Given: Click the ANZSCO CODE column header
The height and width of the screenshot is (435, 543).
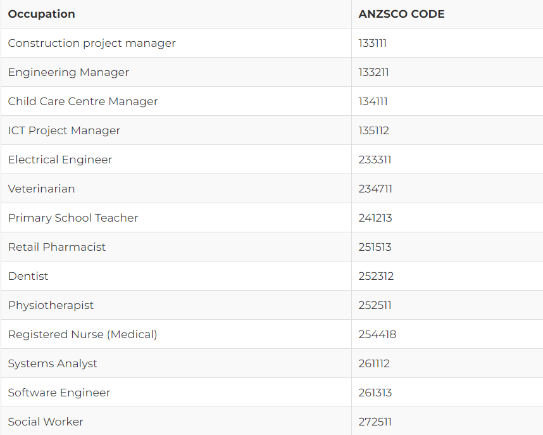Looking at the screenshot, I should [401, 14].
